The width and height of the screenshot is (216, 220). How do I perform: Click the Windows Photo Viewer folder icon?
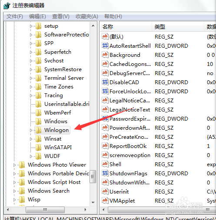point(22,165)
